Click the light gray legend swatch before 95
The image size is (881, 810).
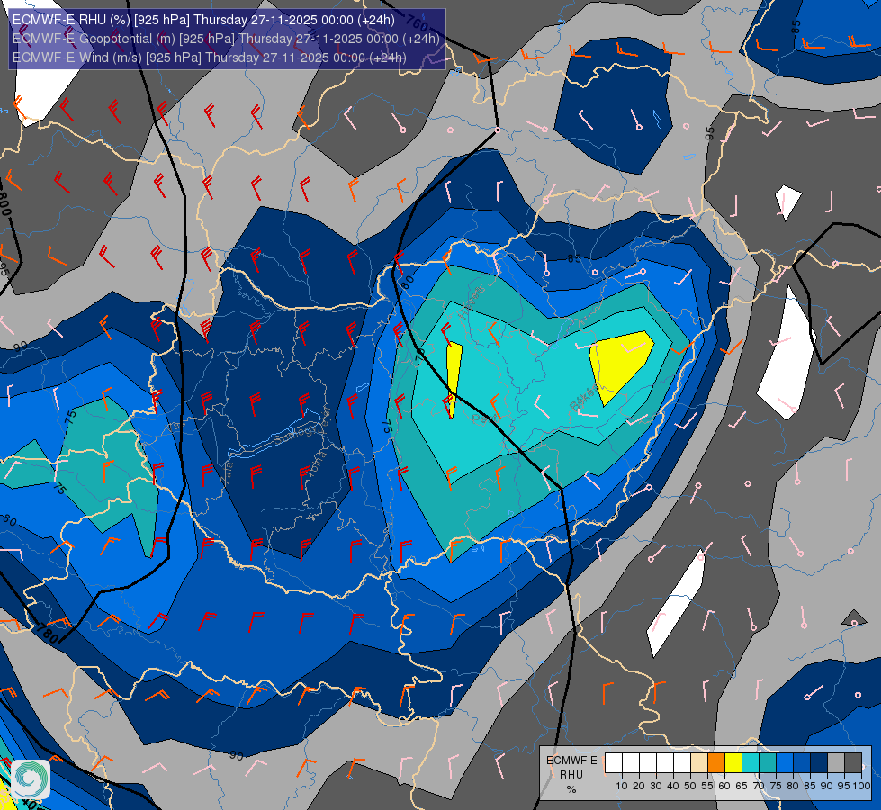coord(836,763)
